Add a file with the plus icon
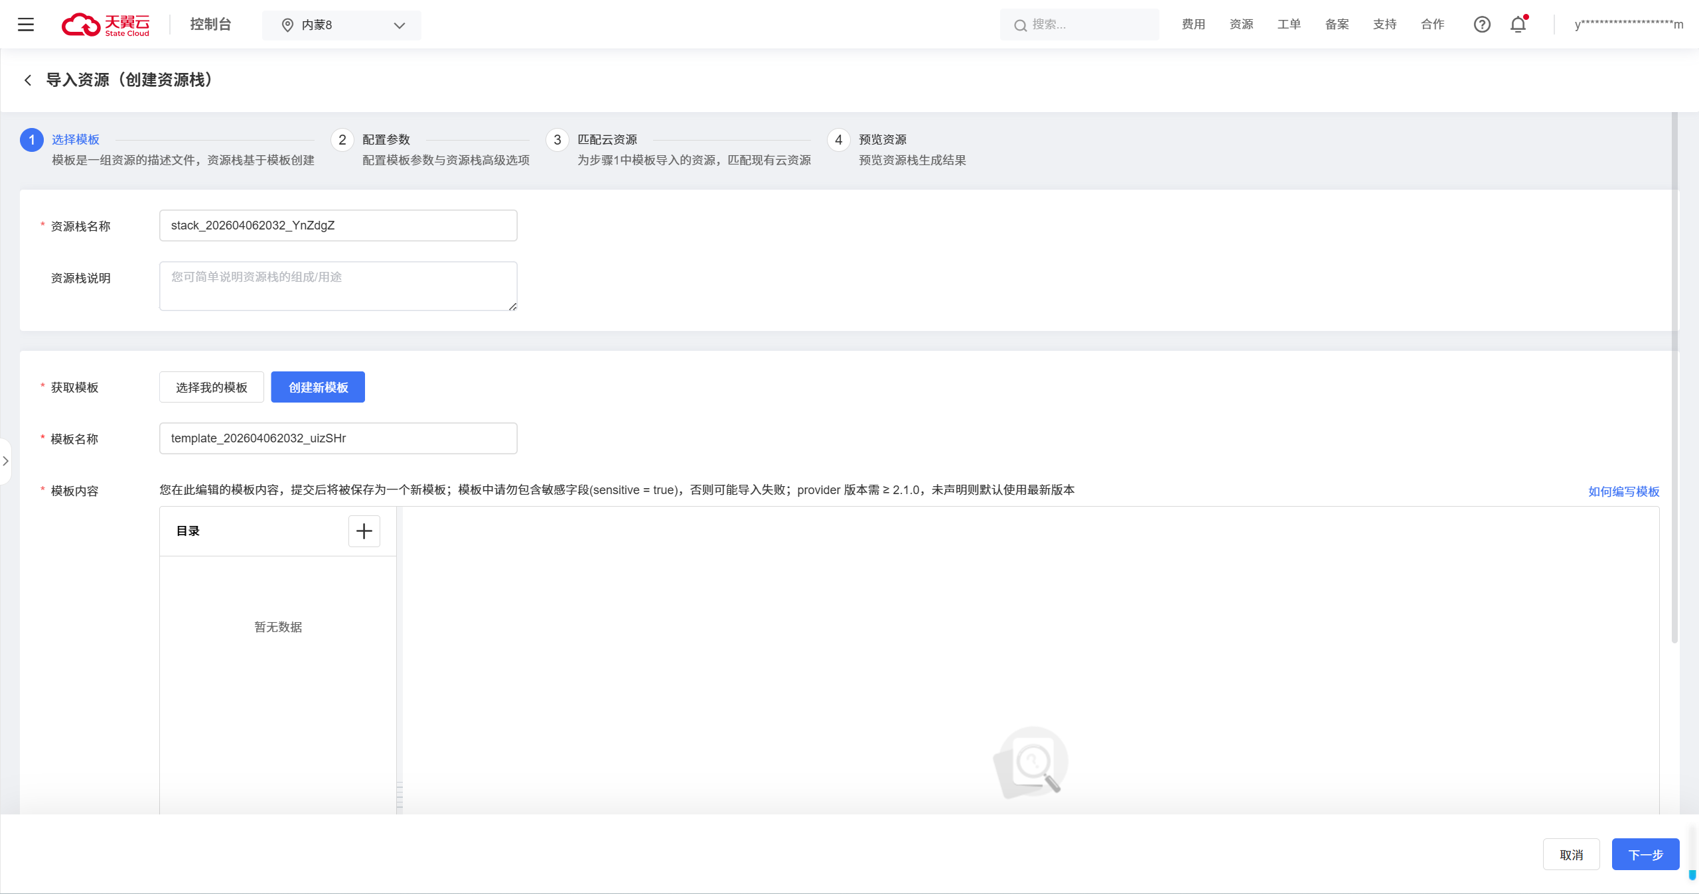Screen dimensions: 1699x894 364,531
